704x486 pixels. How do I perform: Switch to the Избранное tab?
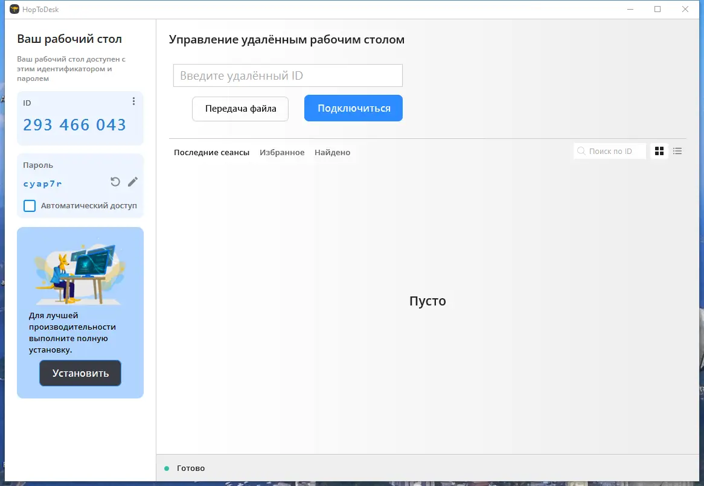pyautogui.click(x=282, y=152)
